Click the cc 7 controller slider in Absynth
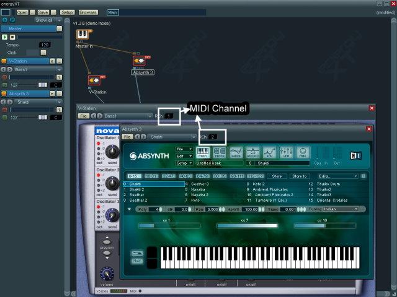 247,225
